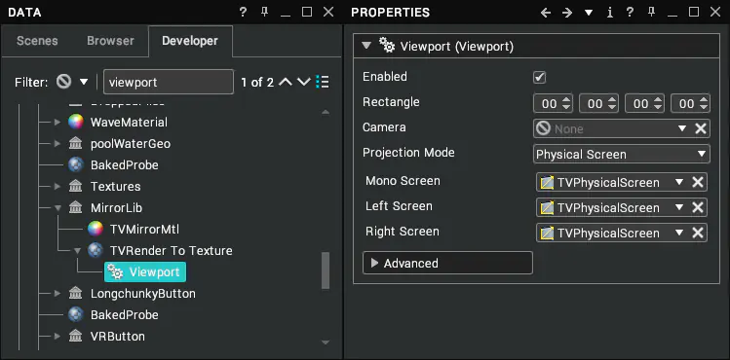Go to previous search result
The height and width of the screenshot is (360, 730).
point(285,83)
